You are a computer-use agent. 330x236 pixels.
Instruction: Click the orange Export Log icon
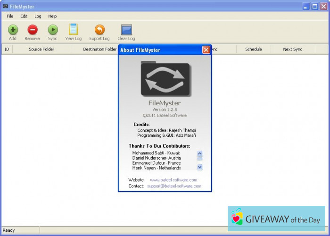[99, 30]
